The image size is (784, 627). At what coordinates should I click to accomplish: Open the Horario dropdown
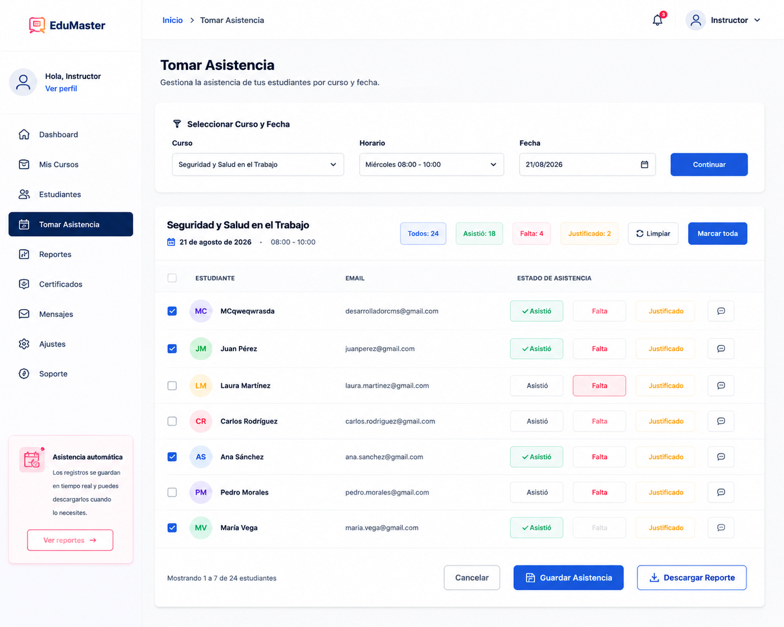(431, 164)
